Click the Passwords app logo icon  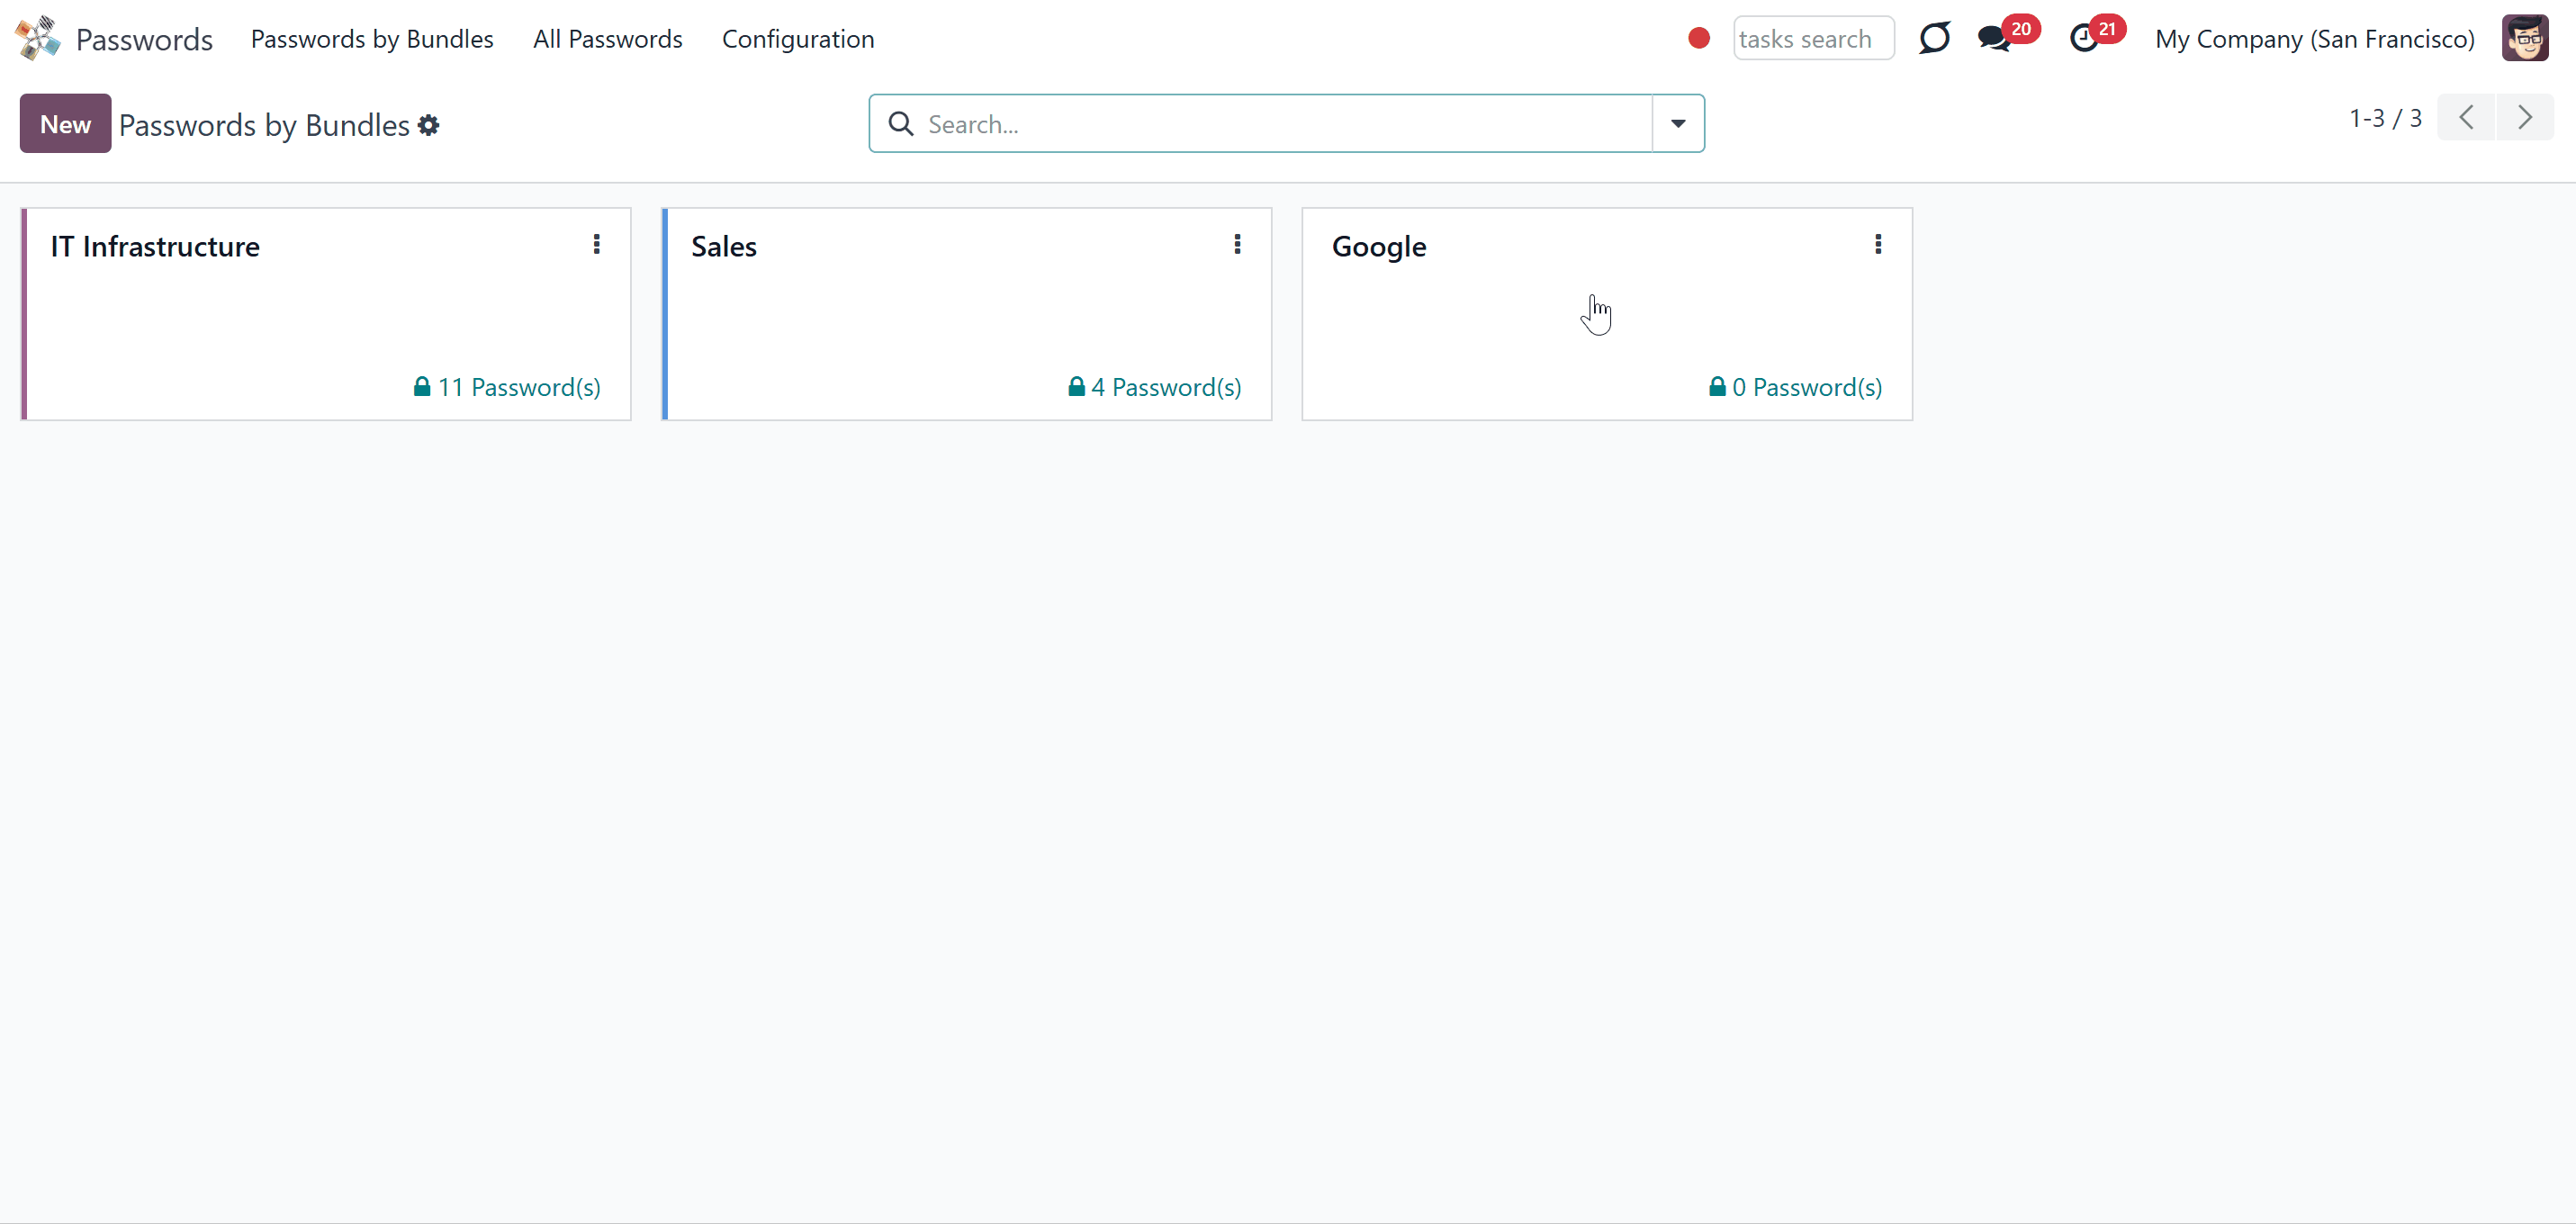coord(38,38)
